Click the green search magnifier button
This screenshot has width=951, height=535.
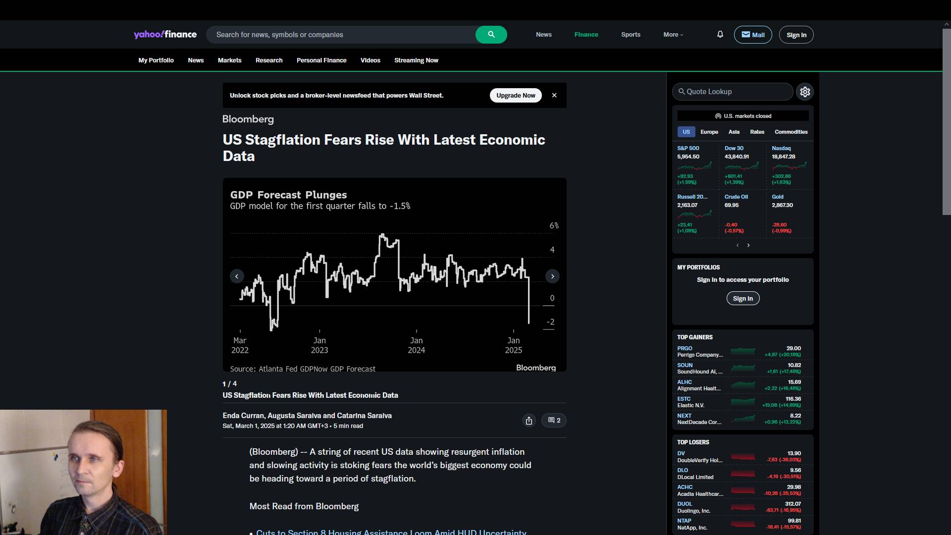[491, 35]
